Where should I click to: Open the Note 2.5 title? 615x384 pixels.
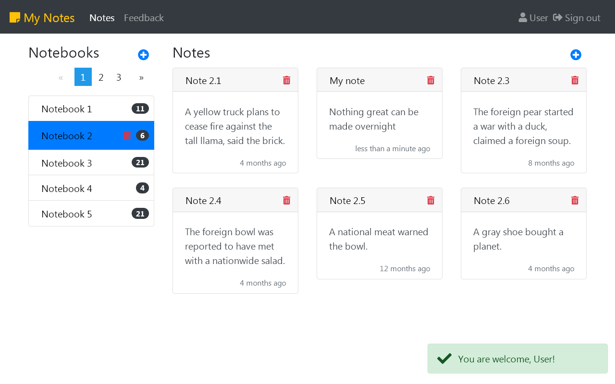pyautogui.click(x=347, y=201)
